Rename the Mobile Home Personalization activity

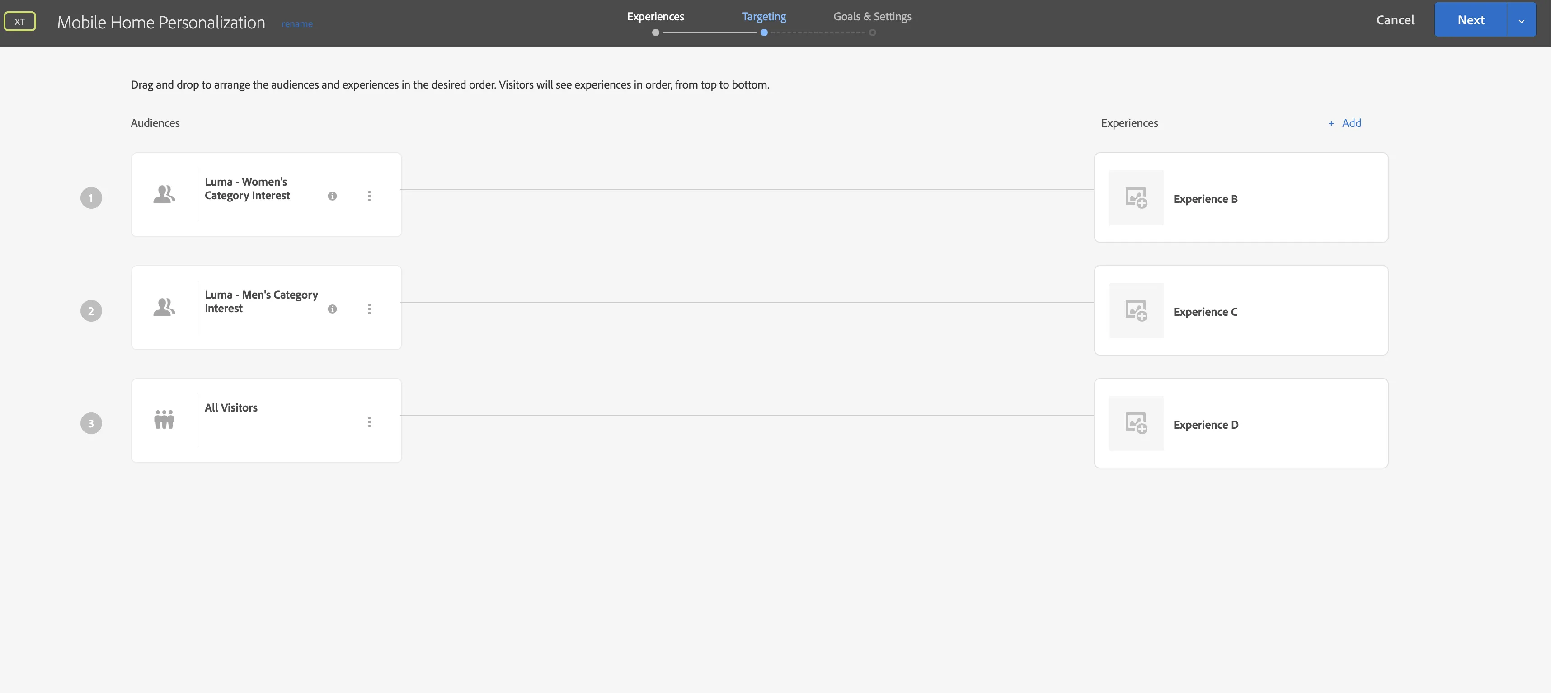pos(297,24)
